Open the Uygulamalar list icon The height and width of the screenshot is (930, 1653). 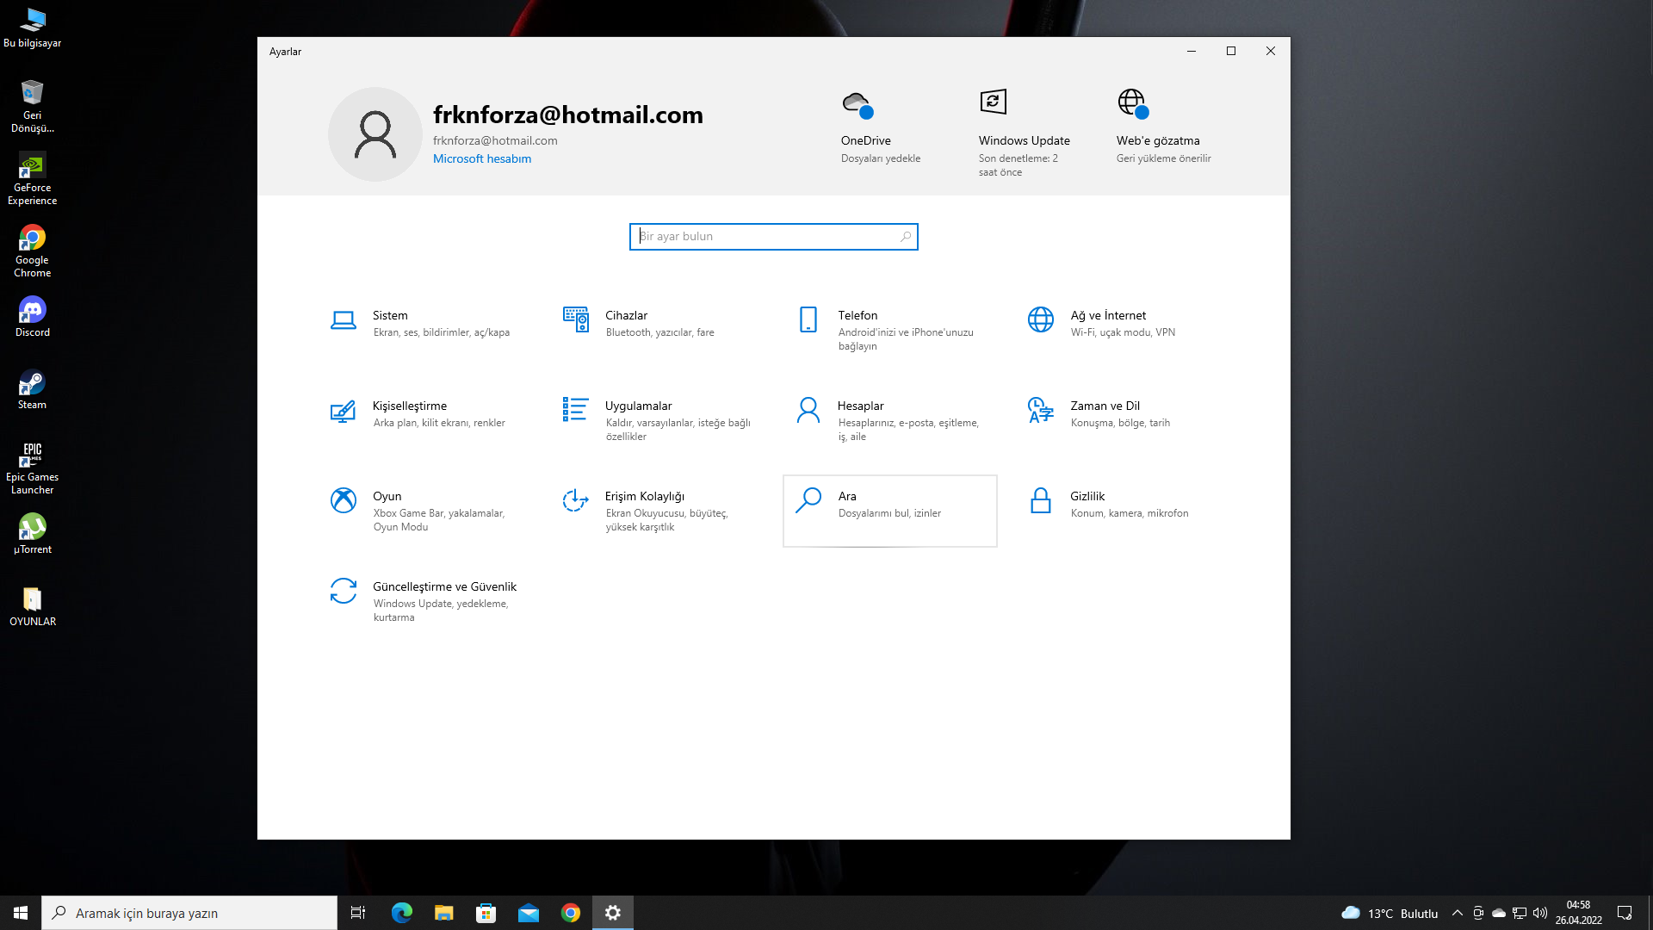575,409
